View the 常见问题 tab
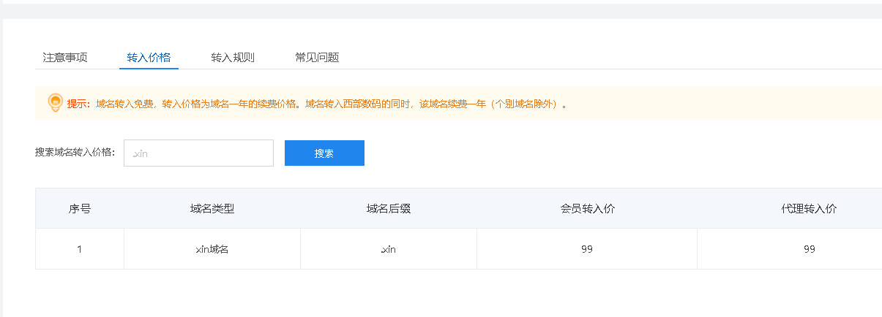882x317 pixels. (317, 58)
